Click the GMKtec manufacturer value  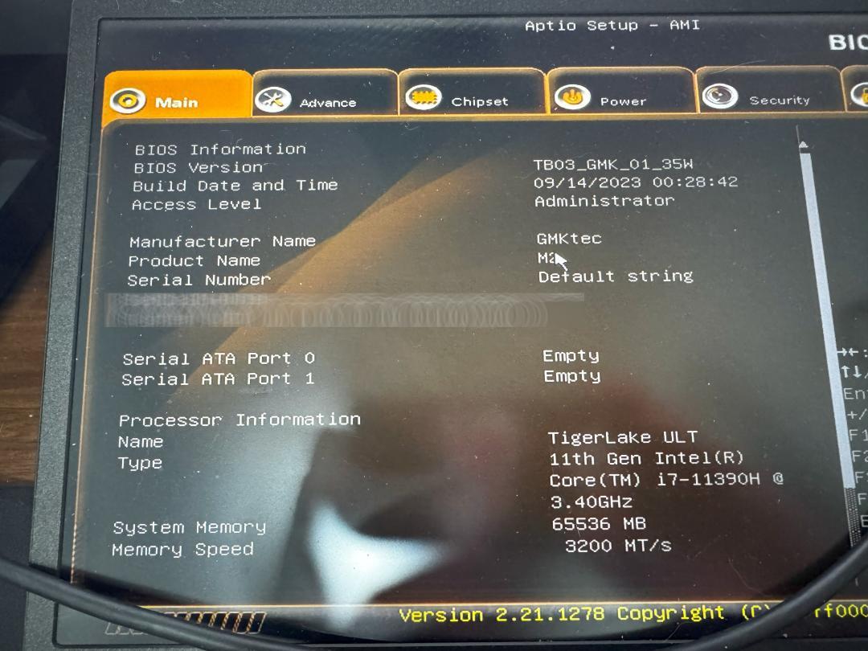[x=569, y=239]
